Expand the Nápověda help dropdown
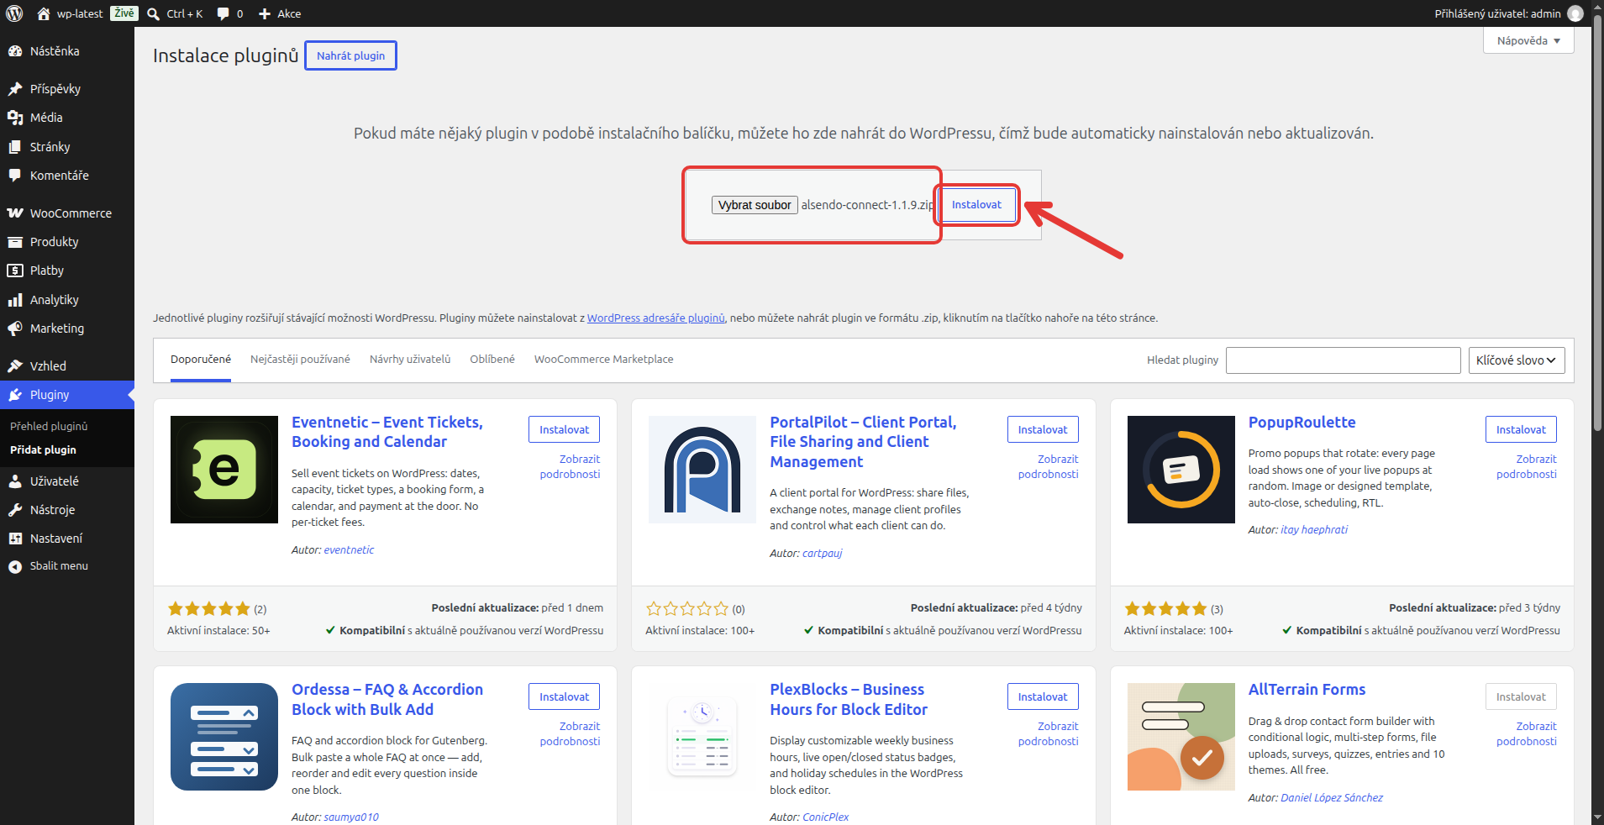Viewport: 1604px width, 825px height. coord(1528,40)
